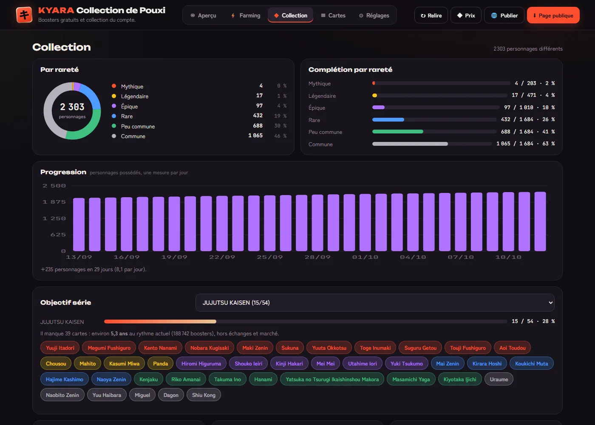Select the Megumi Fushiguro chip
Viewport: 595px width, 425px height.
click(x=109, y=348)
